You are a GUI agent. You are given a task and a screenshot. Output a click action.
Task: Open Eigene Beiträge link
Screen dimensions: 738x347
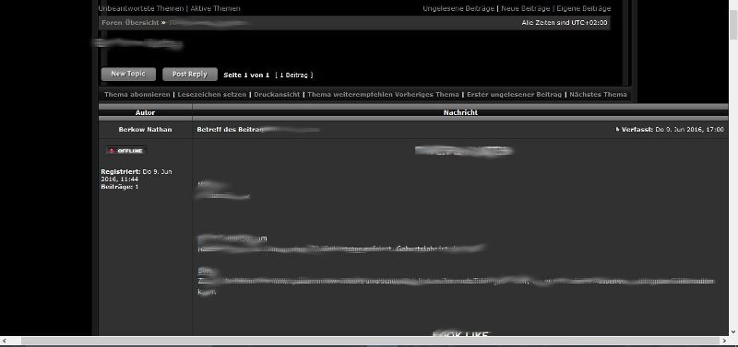pos(584,8)
